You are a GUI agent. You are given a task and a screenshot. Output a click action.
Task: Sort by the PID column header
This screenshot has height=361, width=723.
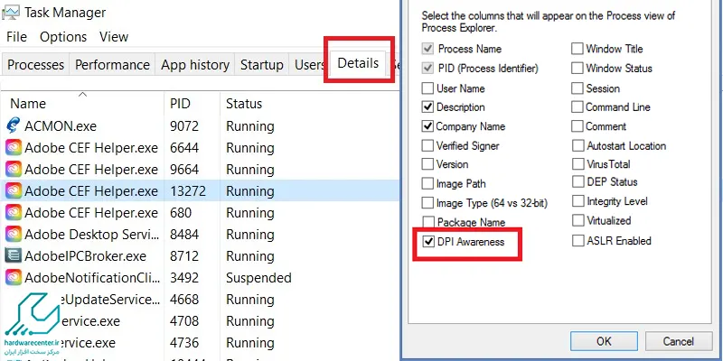[x=192, y=104]
